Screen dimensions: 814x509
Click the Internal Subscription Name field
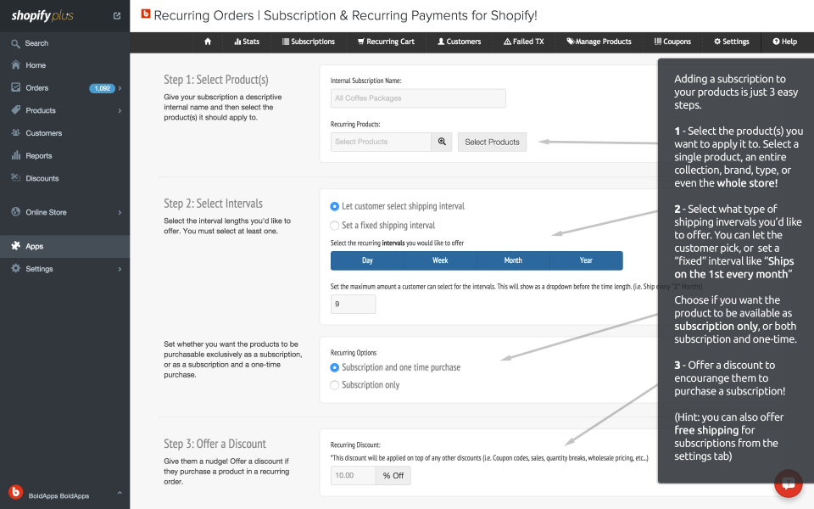point(418,98)
